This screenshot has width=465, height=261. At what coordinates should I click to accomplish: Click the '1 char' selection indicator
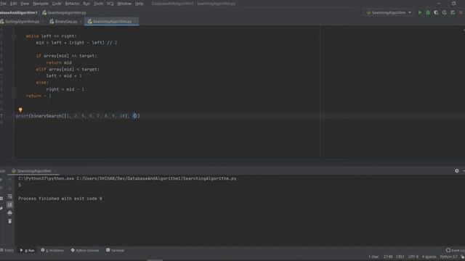pyautogui.click(x=373, y=257)
